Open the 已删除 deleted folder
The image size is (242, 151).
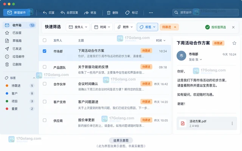tap(19, 65)
